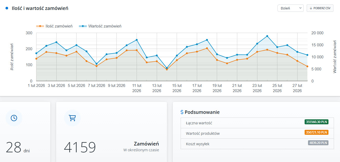Screen dimensions: 340x162
Task: Select the Wartość produktów row label
Action: click(x=203, y=133)
